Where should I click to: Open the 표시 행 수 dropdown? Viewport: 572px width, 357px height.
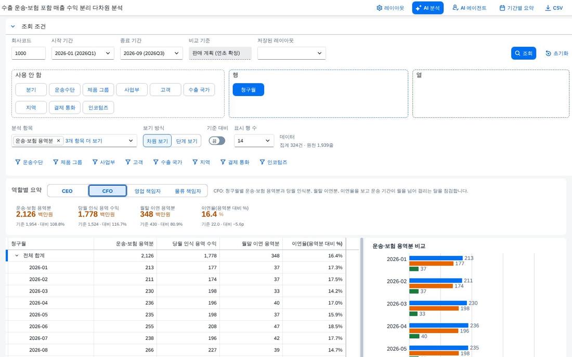[x=254, y=141]
